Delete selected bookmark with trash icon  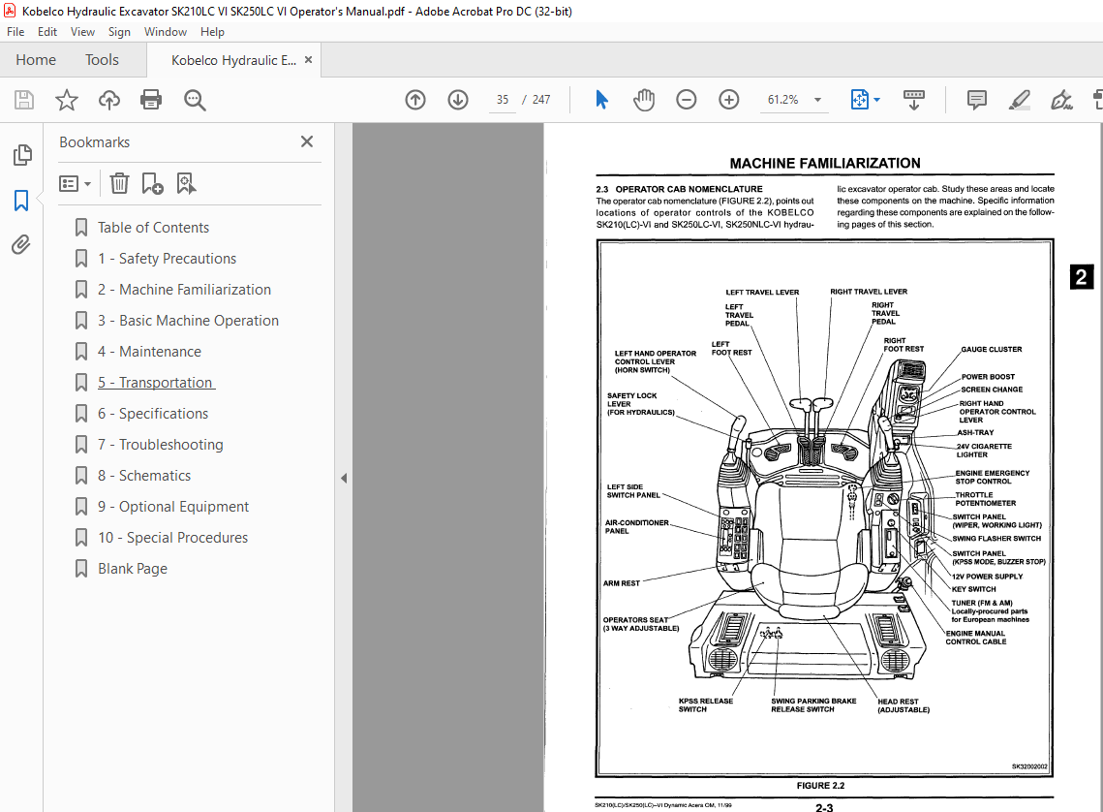[119, 184]
